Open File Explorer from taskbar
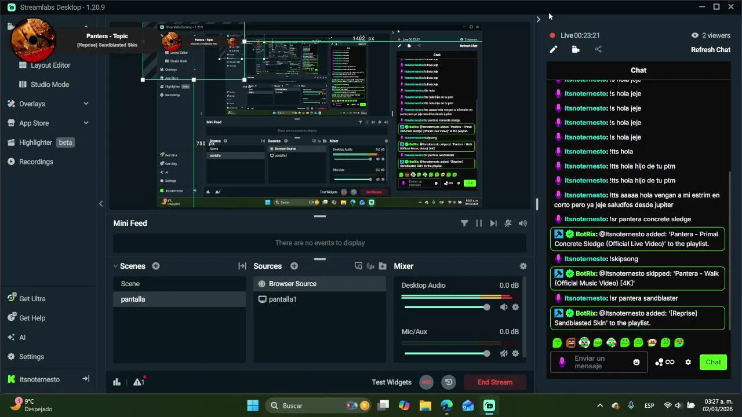Screen dimensions: 742x417 pos(425,405)
